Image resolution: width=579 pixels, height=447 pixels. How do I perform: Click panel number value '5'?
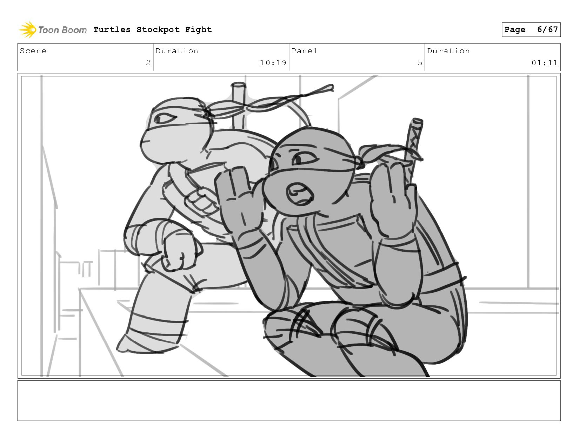[420, 63]
